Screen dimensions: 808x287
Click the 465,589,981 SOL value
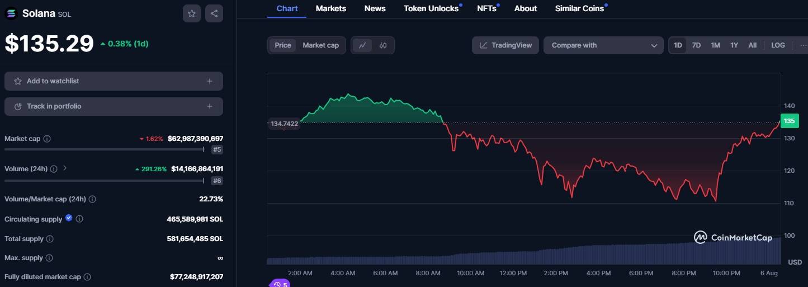pyautogui.click(x=195, y=219)
